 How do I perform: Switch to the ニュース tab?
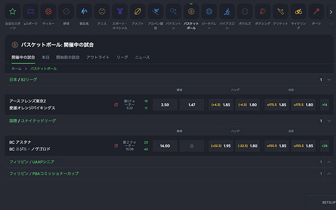pos(142,57)
